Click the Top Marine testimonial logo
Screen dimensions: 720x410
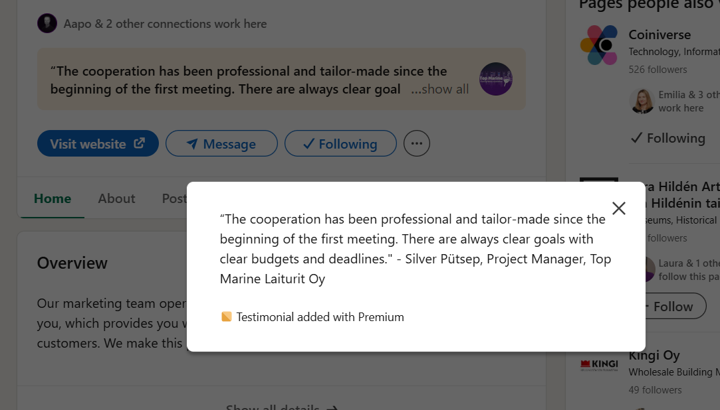point(495,79)
